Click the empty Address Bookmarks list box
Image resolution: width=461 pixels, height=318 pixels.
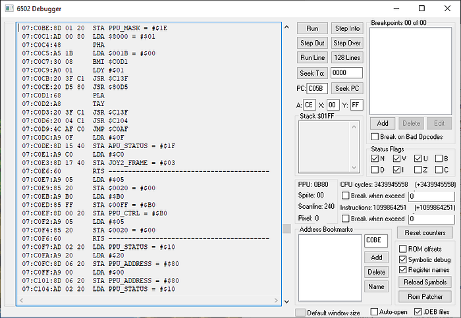click(x=330, y=268)
